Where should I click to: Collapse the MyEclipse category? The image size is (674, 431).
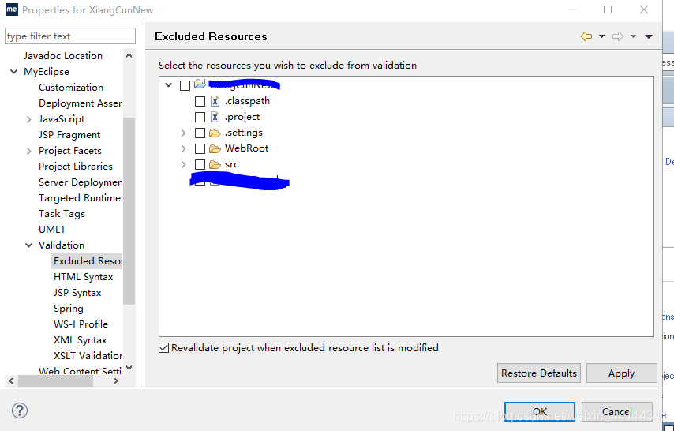coord(13,72)
